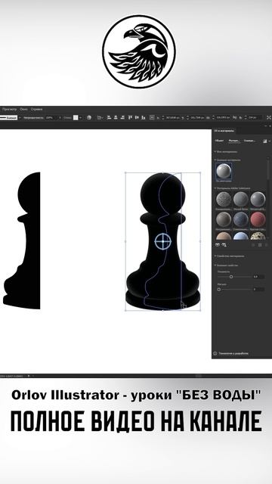Click the trash icon under the materials

pyautogui.click(x=267, y=245)
